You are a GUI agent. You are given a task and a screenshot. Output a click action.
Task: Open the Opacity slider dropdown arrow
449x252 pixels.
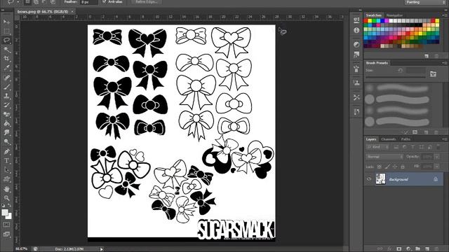(437, 157)
